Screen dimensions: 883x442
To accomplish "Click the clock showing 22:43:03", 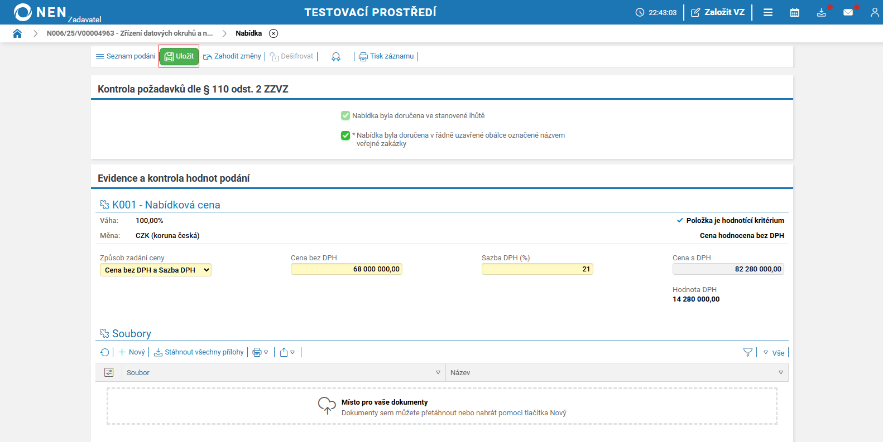I will coord(656,12).
